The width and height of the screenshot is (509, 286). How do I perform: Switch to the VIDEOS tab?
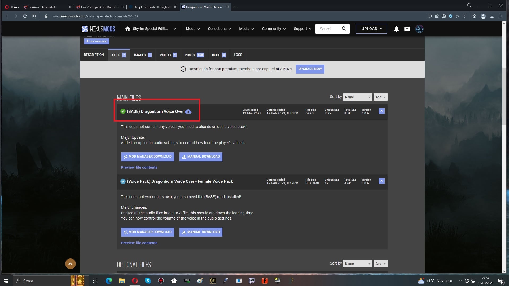click(x=168, y=55)
